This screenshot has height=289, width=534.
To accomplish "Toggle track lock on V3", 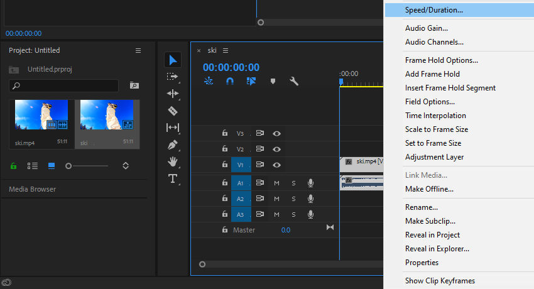I will (x=225, y=133).
